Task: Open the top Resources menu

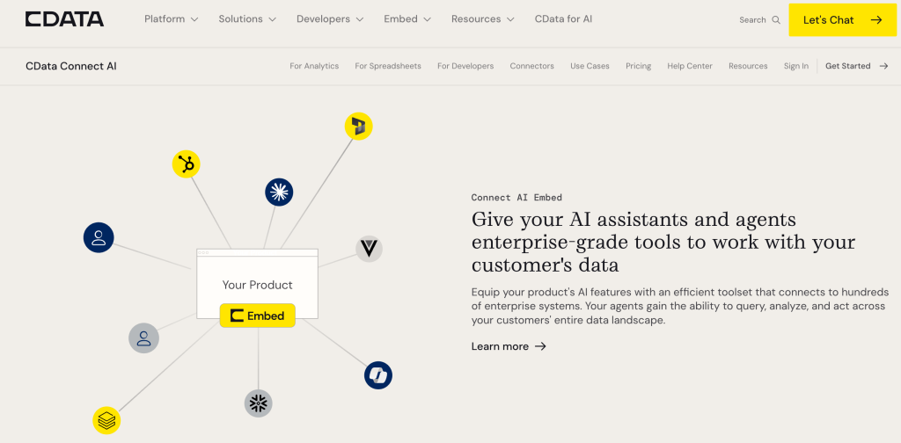Action: point(483,19)
